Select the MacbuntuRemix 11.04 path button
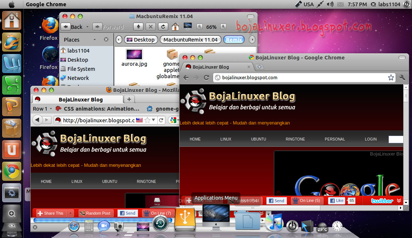This screenshot has width=412, height=238. (x=191, y=40)
